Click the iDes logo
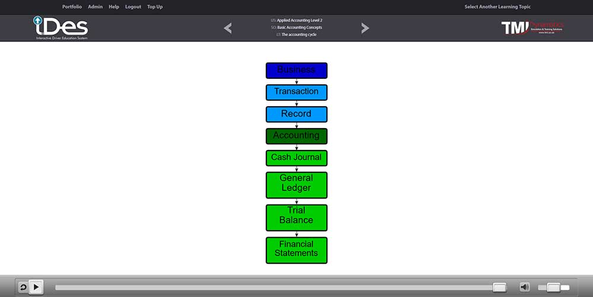593x297 pixels. (60, 28)
